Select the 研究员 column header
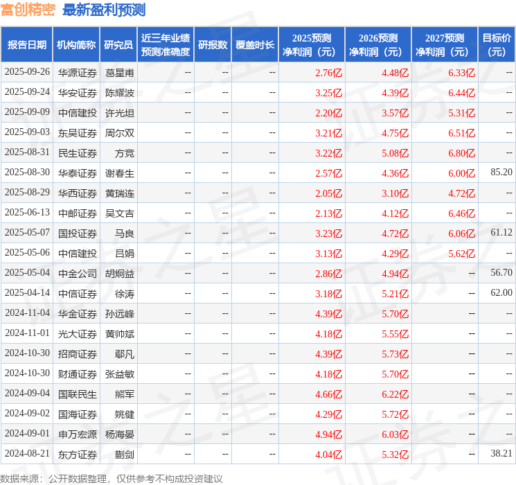 118,45
